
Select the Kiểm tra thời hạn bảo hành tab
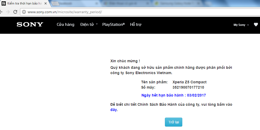point(25,3)
